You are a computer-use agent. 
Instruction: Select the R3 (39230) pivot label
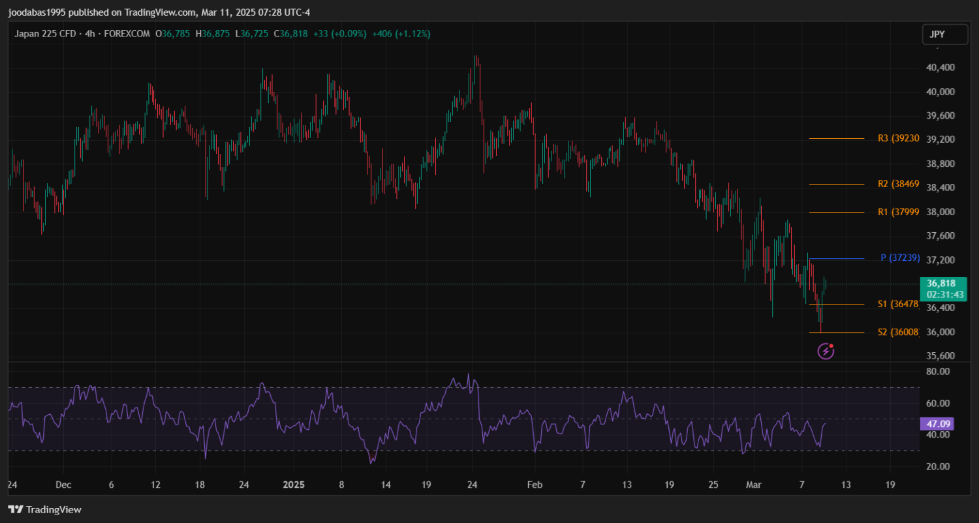tap(898, 138)
